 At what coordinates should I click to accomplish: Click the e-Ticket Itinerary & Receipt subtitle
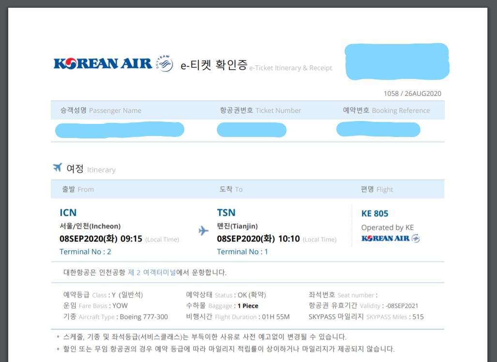291,68
